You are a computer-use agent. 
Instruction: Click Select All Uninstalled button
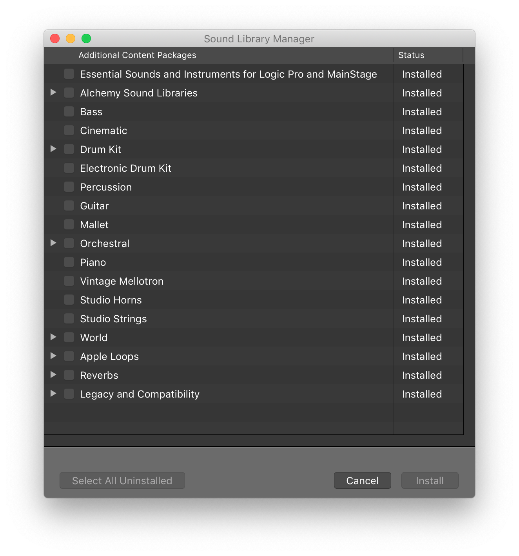click(x=122, y=481)
